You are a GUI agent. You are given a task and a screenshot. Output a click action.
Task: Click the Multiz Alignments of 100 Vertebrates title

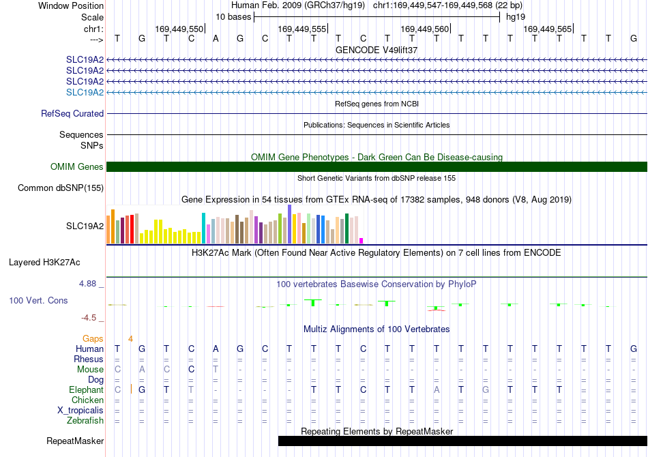377,329
